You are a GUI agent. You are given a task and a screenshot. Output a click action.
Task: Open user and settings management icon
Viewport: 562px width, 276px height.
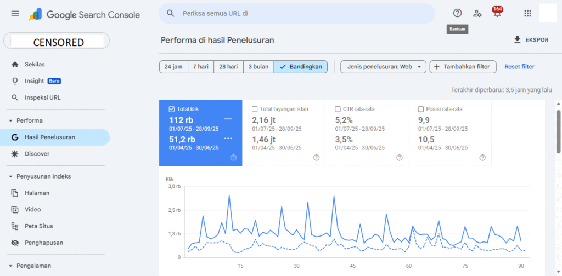[x=477, y=14]
